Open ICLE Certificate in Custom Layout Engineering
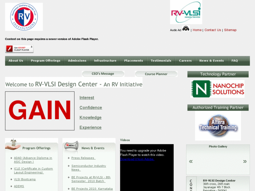 click(33, 171)
